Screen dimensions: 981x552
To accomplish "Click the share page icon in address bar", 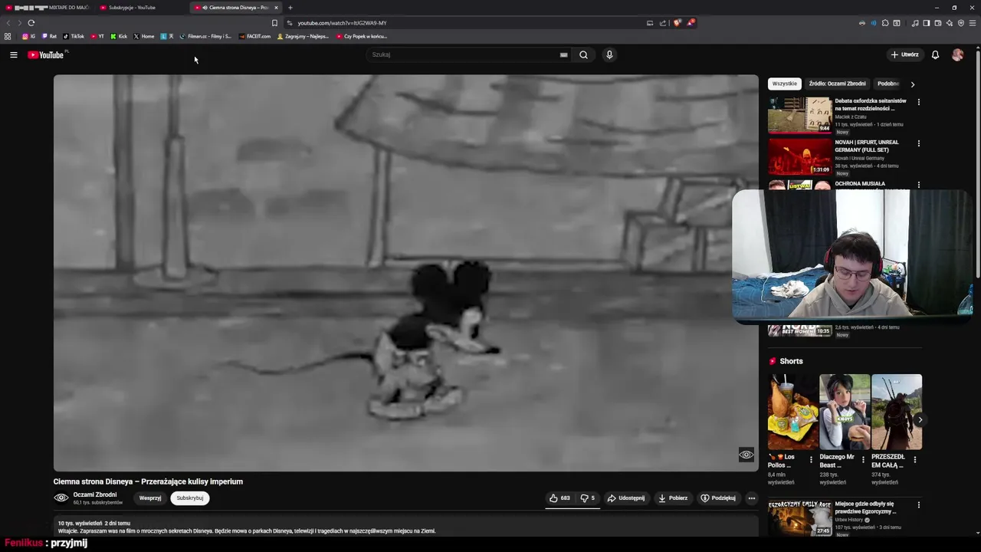I will coord(663,23).
